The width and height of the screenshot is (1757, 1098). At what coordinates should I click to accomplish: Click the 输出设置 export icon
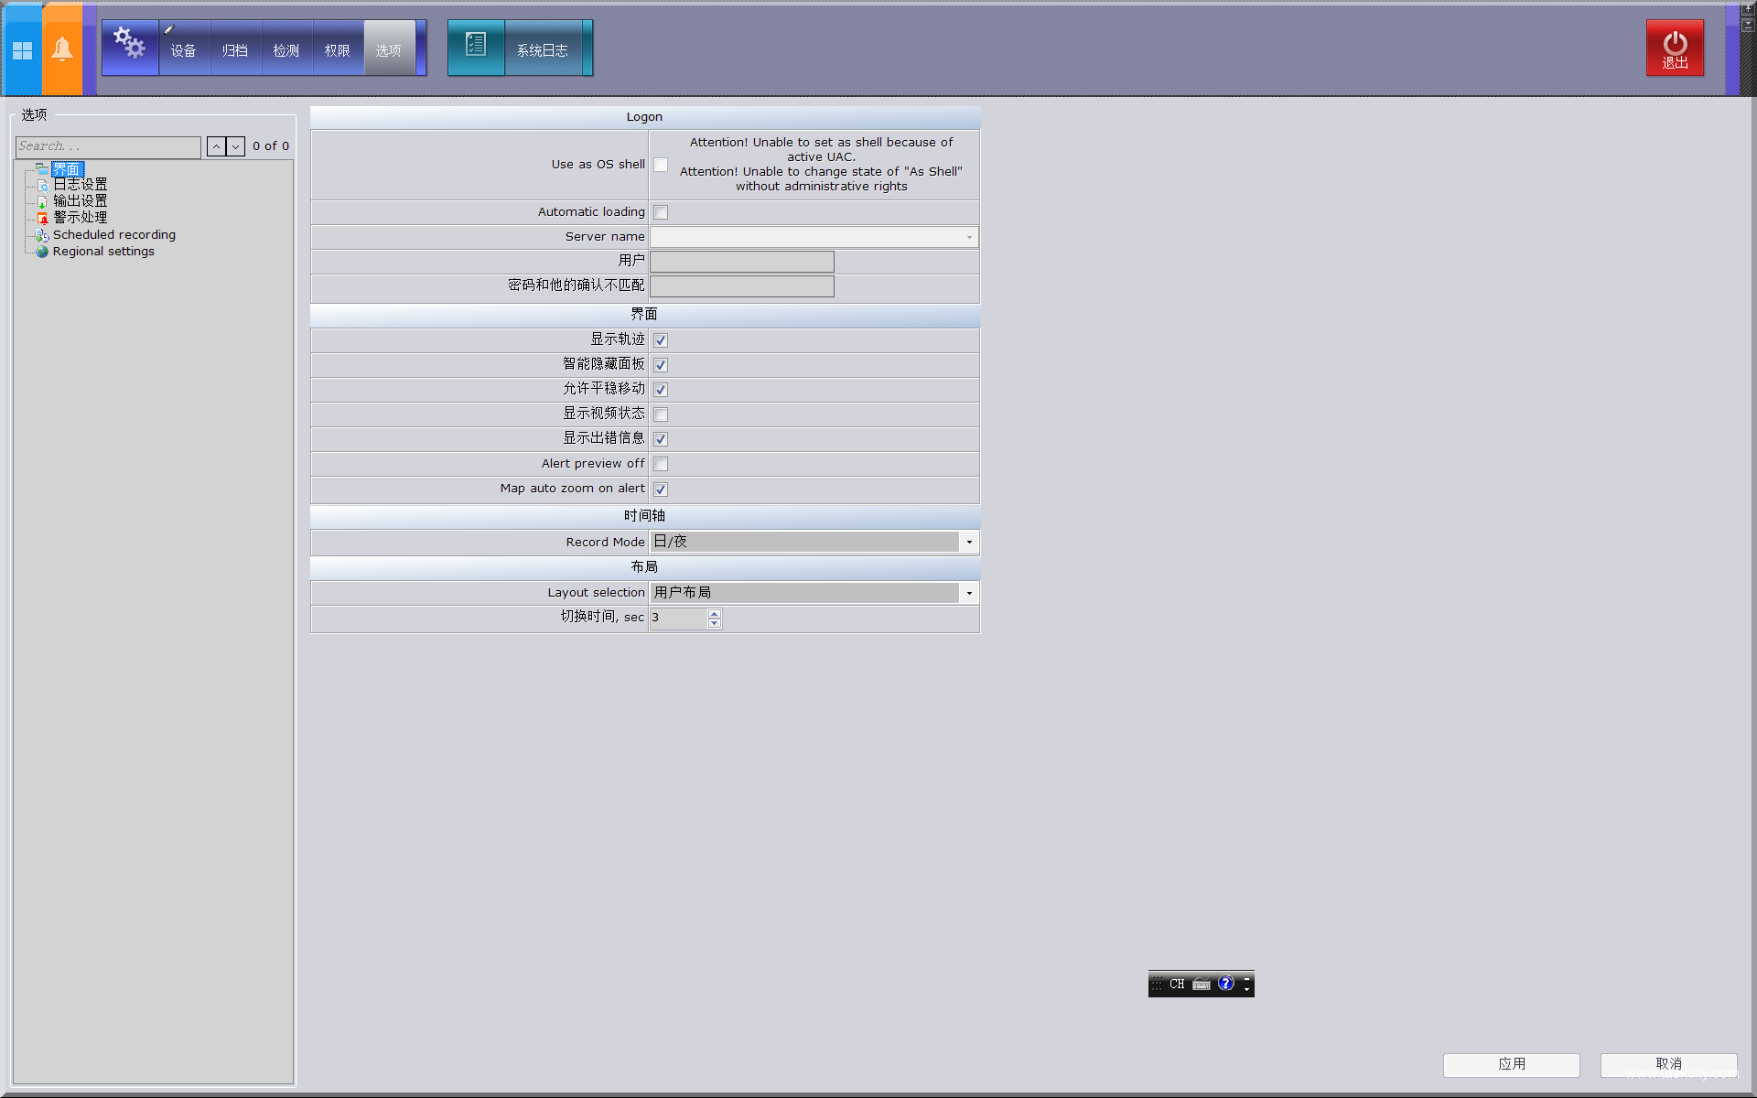click(42, 201)
